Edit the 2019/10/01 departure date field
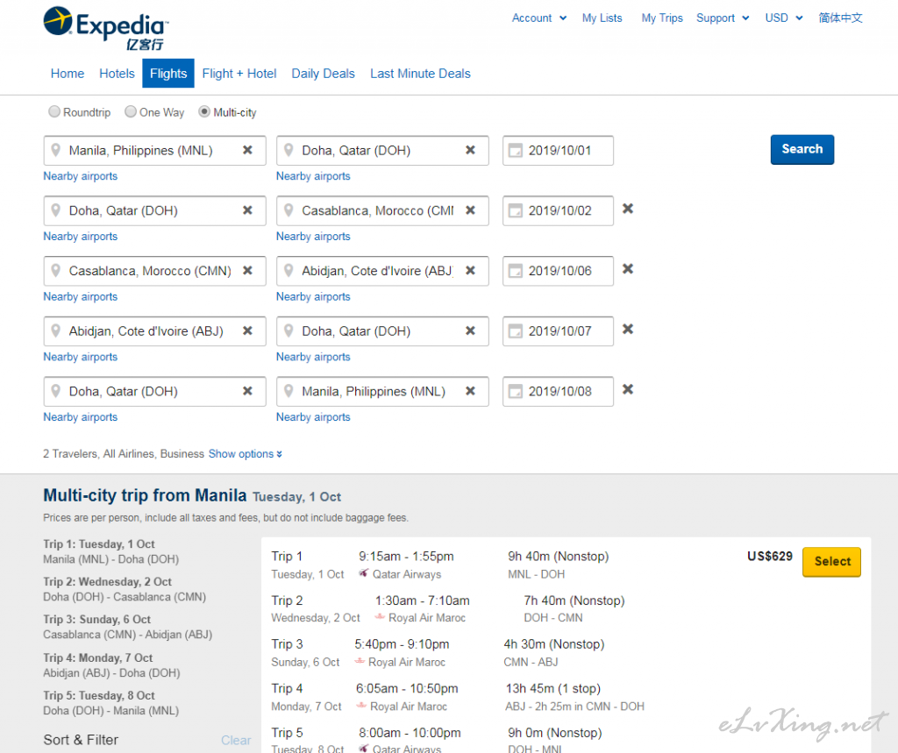 (558, 151)
